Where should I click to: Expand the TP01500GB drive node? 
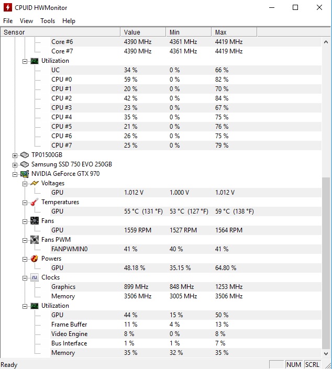(15, 155)
